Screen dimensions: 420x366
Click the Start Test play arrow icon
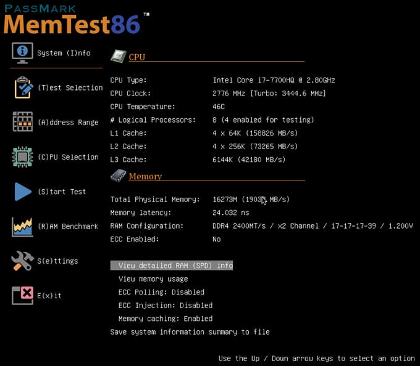tap(23, 192)
